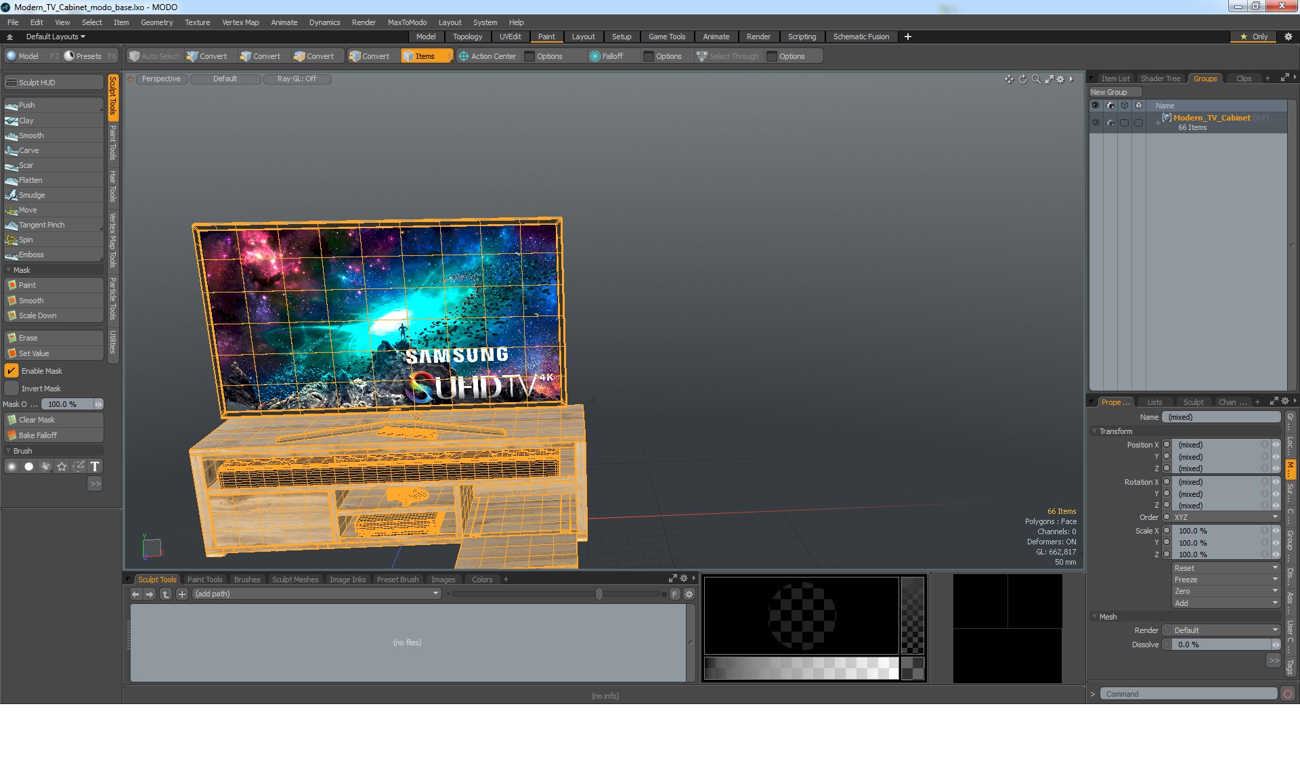Click the Action Center icon

pyautogui.click(x=464, y=56)
